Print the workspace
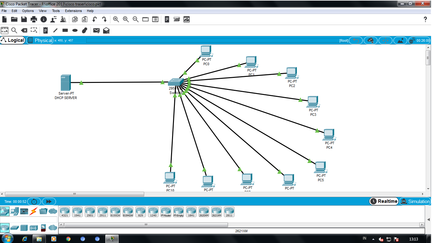432x243 pixels. [34, 19]
